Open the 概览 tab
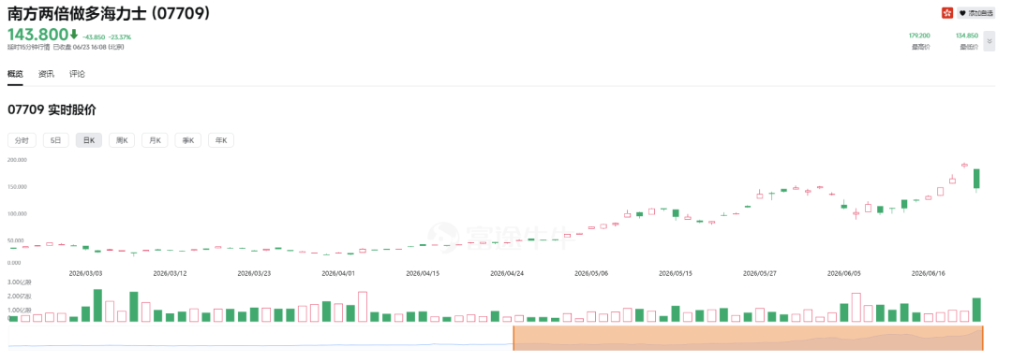Image resolution: width=1012 pixels, height=362 pixels. (15, 74)
